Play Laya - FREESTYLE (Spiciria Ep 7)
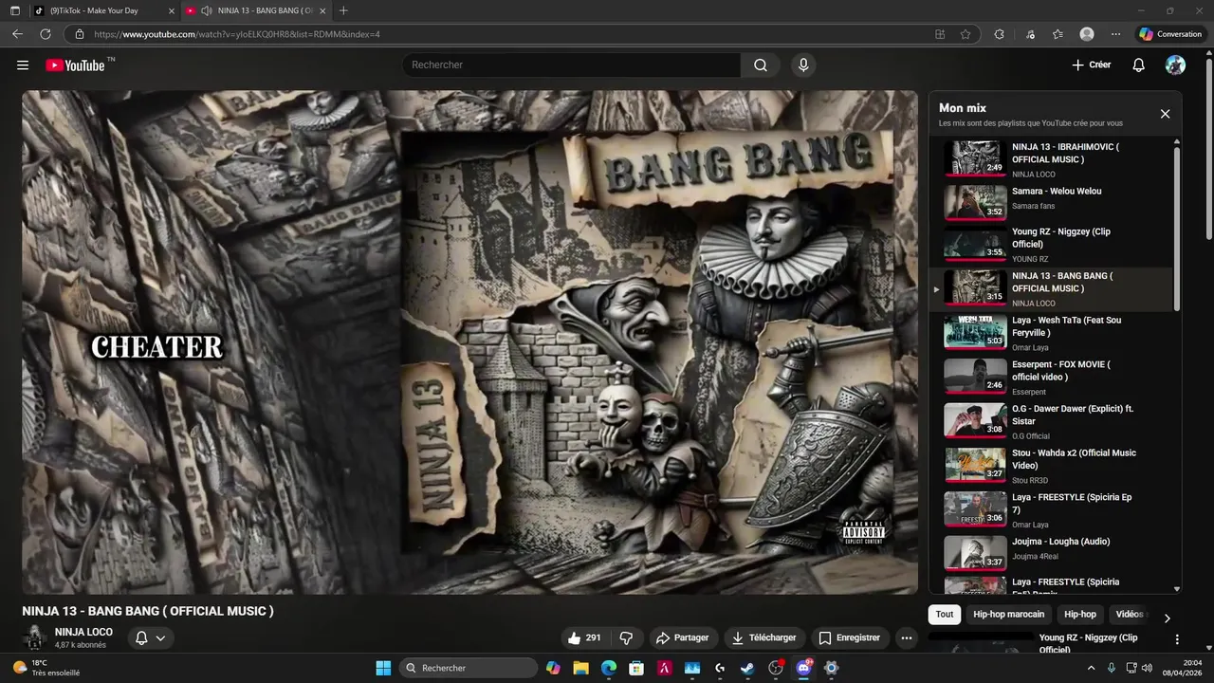This screenshot has height=683, width=1214. [1053, 510]
